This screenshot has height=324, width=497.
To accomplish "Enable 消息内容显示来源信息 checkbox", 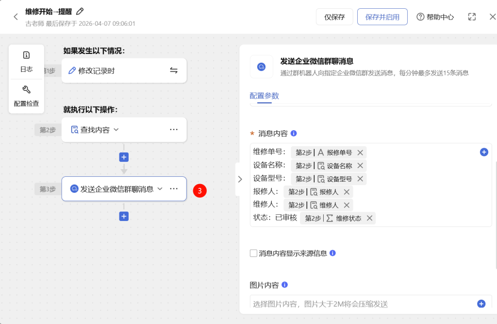I will 253,253.
